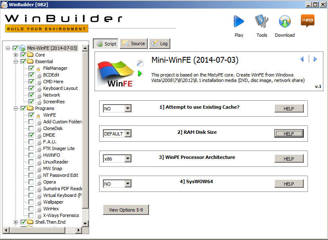328x240 pixels.
Task: Select Virtual Keyboard entry in tree
Action: coord(62,195)
